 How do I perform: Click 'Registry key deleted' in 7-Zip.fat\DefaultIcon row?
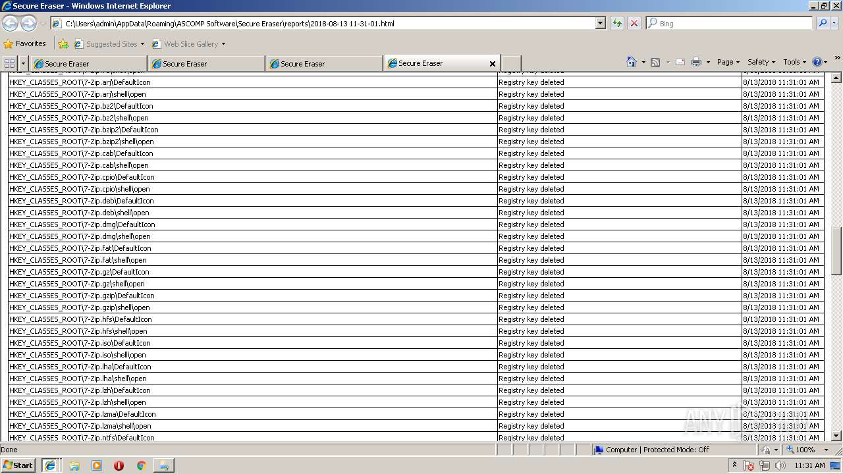531,248
